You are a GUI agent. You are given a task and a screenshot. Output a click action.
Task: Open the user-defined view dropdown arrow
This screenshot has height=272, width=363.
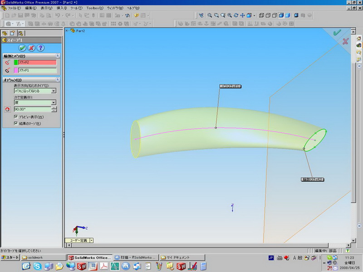[x=92, y=240]
